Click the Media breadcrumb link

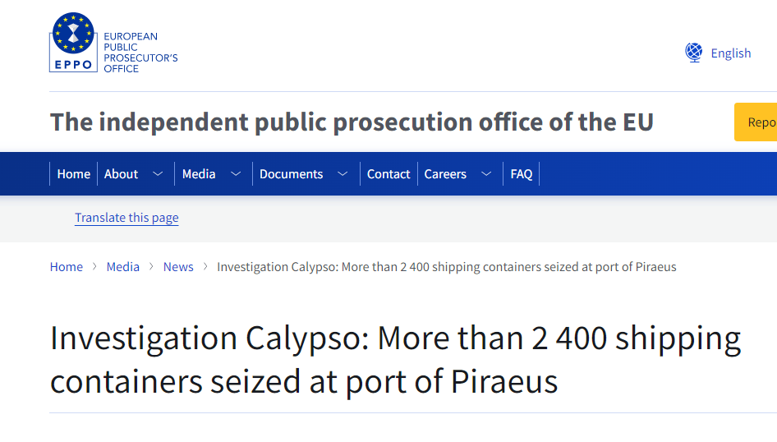coord(123,267)
